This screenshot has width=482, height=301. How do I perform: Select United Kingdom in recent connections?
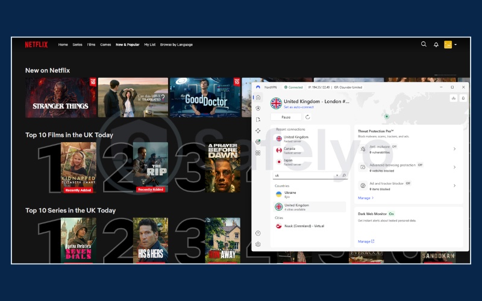(310, 139)
